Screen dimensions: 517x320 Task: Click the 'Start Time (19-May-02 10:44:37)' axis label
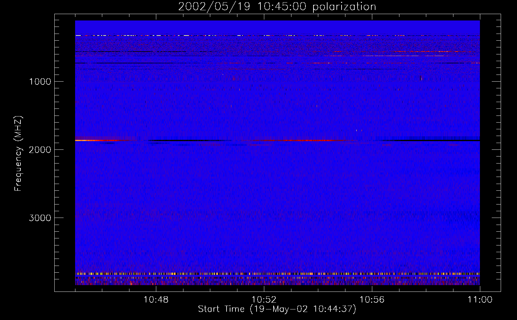pyautogui.click(x=277, y=309)
